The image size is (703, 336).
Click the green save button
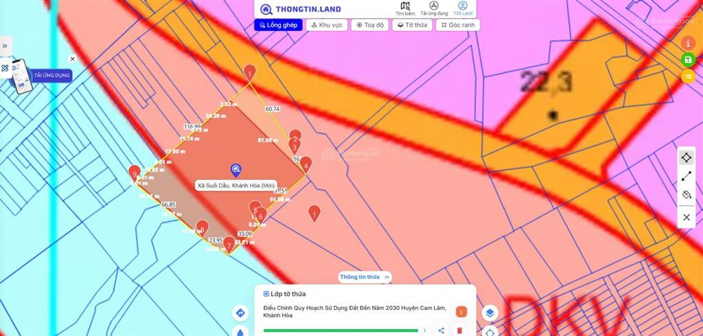(x=688, y=60)
